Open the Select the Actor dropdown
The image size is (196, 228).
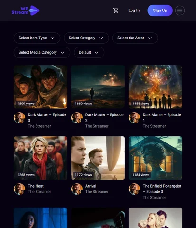(x=135, y=38)
